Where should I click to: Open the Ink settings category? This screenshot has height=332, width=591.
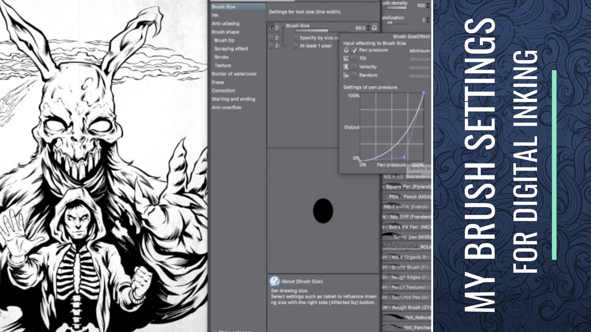point(215,15)
